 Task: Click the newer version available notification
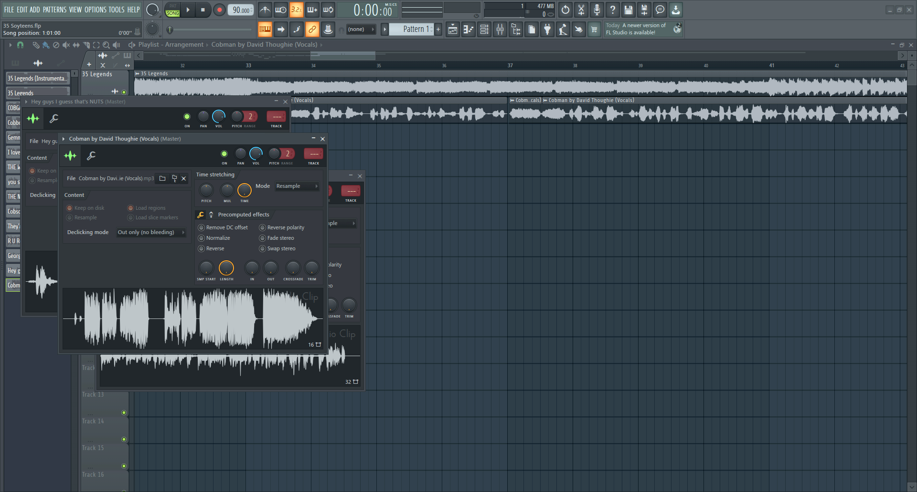(636, 29)
